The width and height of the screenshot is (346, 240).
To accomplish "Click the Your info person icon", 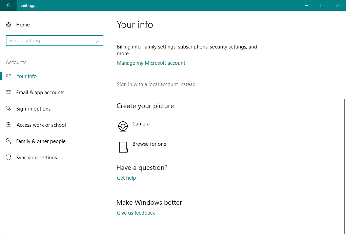I will pos(8,76).
